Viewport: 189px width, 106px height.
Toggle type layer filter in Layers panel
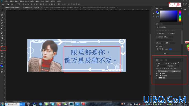coord(171,63)
